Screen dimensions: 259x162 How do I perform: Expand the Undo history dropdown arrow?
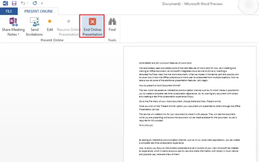pyautogui.click(x=28, y=3)
